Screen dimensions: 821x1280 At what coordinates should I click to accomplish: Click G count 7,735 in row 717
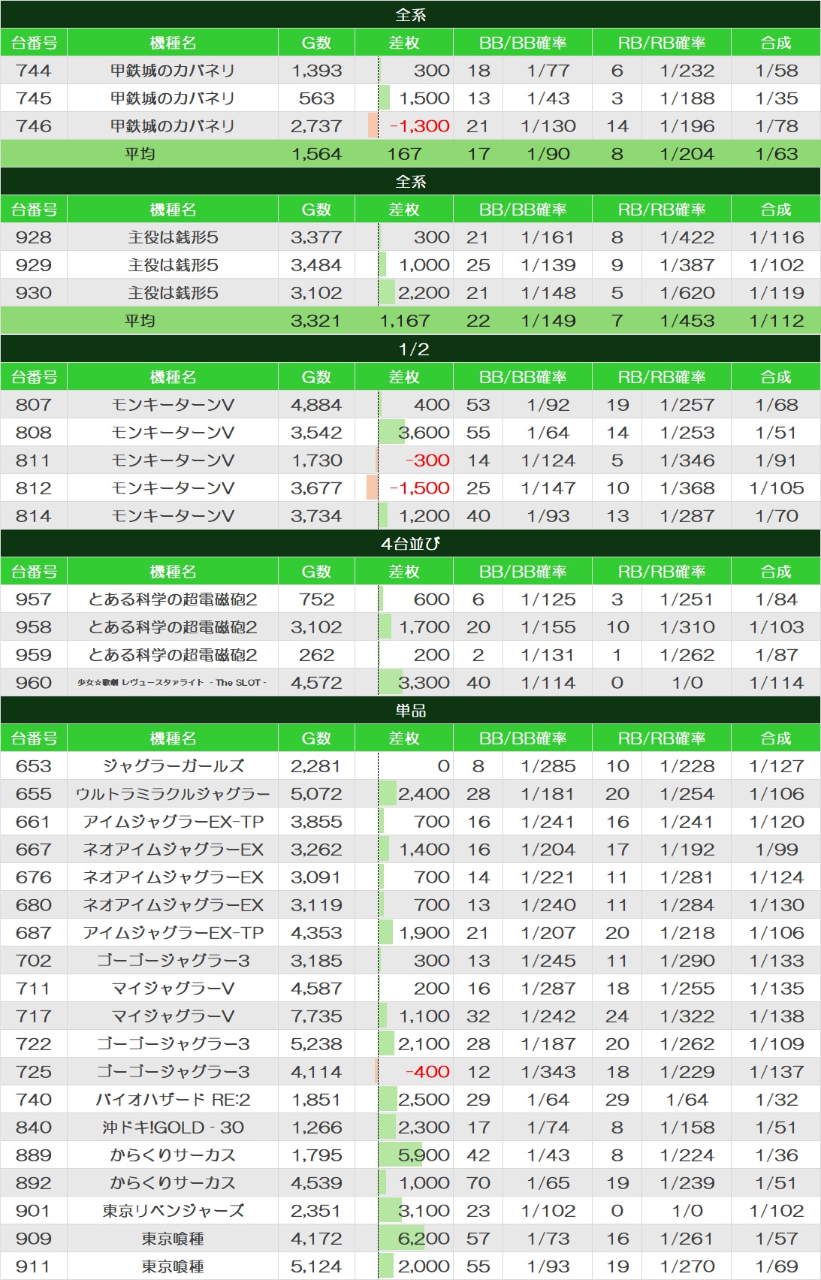(x=316, y=1016)
